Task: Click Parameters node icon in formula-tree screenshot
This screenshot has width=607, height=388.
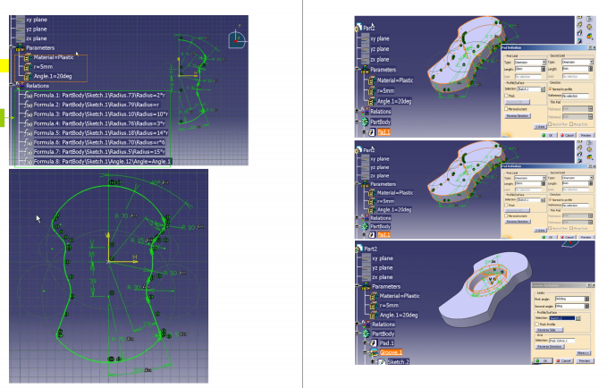Action: pyautogui.click(x=21, y=48)
